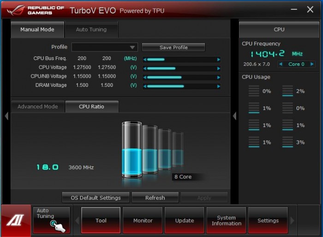The width and height of the screenshot is (323, 237).
Task: Adjust the CPU Voltage slider
Action: click(x=181, y=68)
